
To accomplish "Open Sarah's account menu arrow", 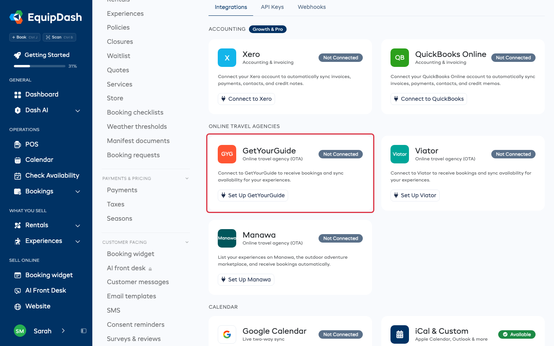I will pos(63,331).
